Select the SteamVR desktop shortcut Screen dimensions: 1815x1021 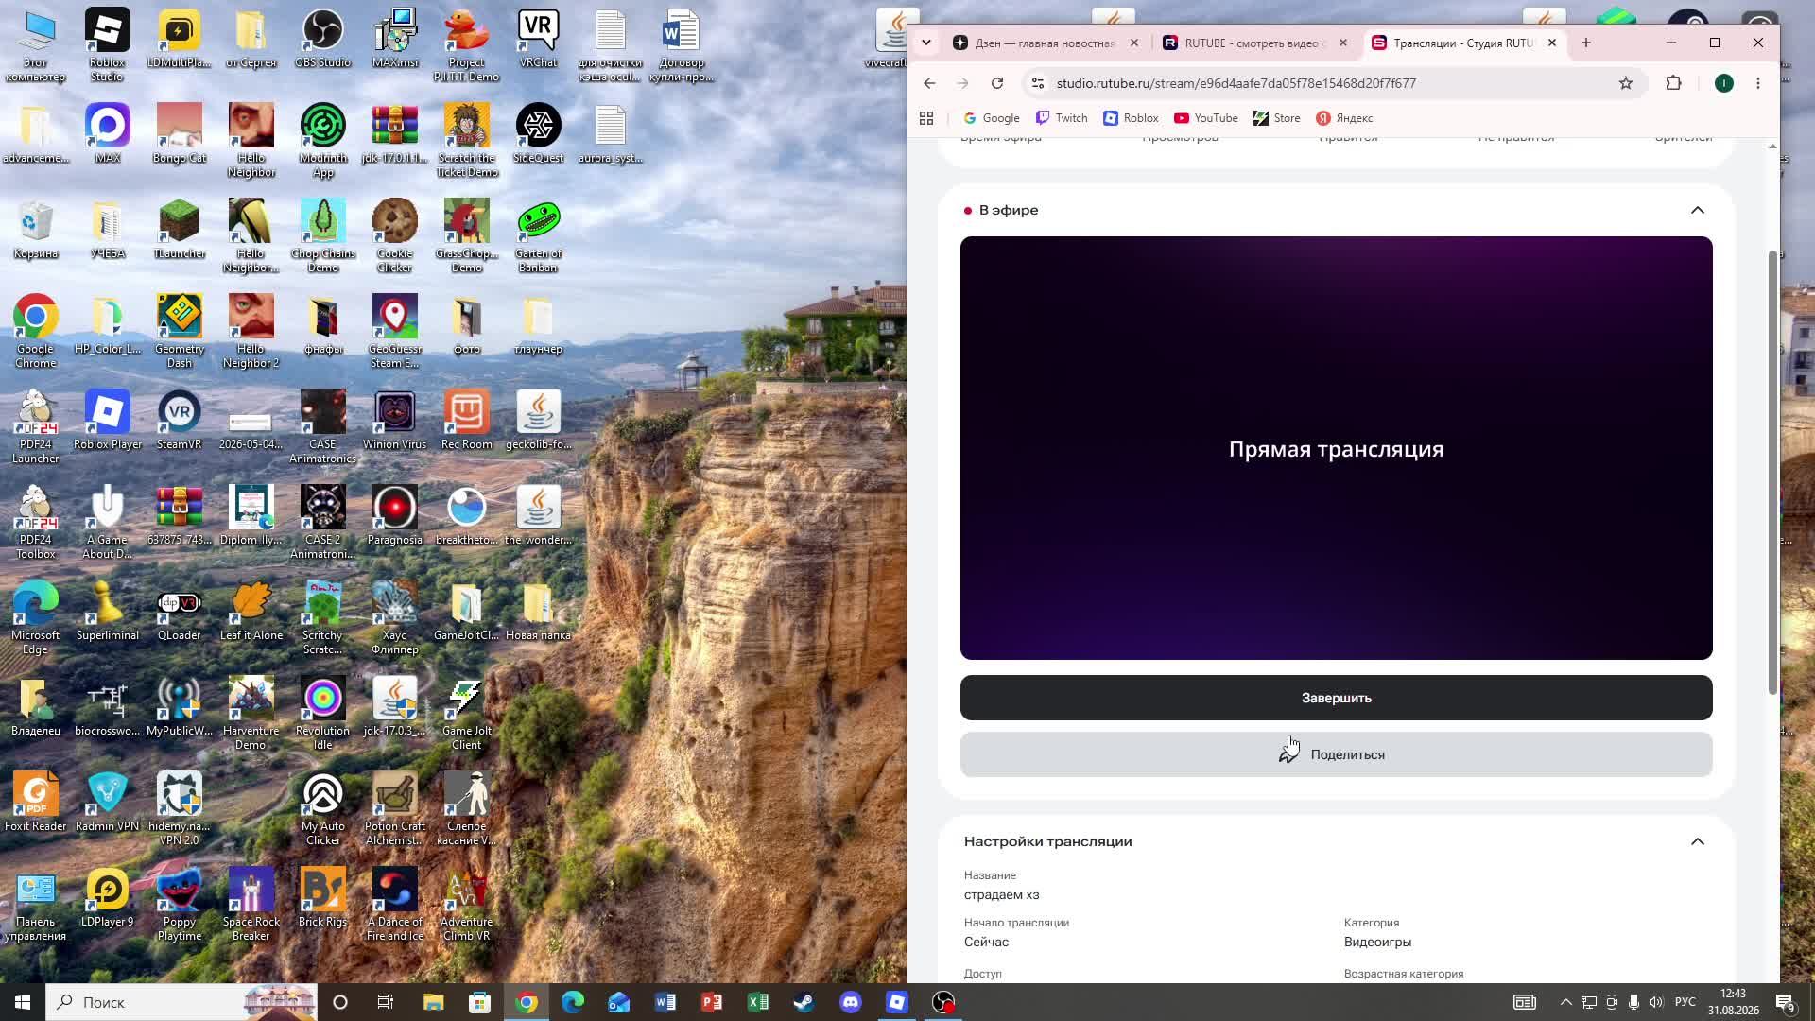(179, 421)
